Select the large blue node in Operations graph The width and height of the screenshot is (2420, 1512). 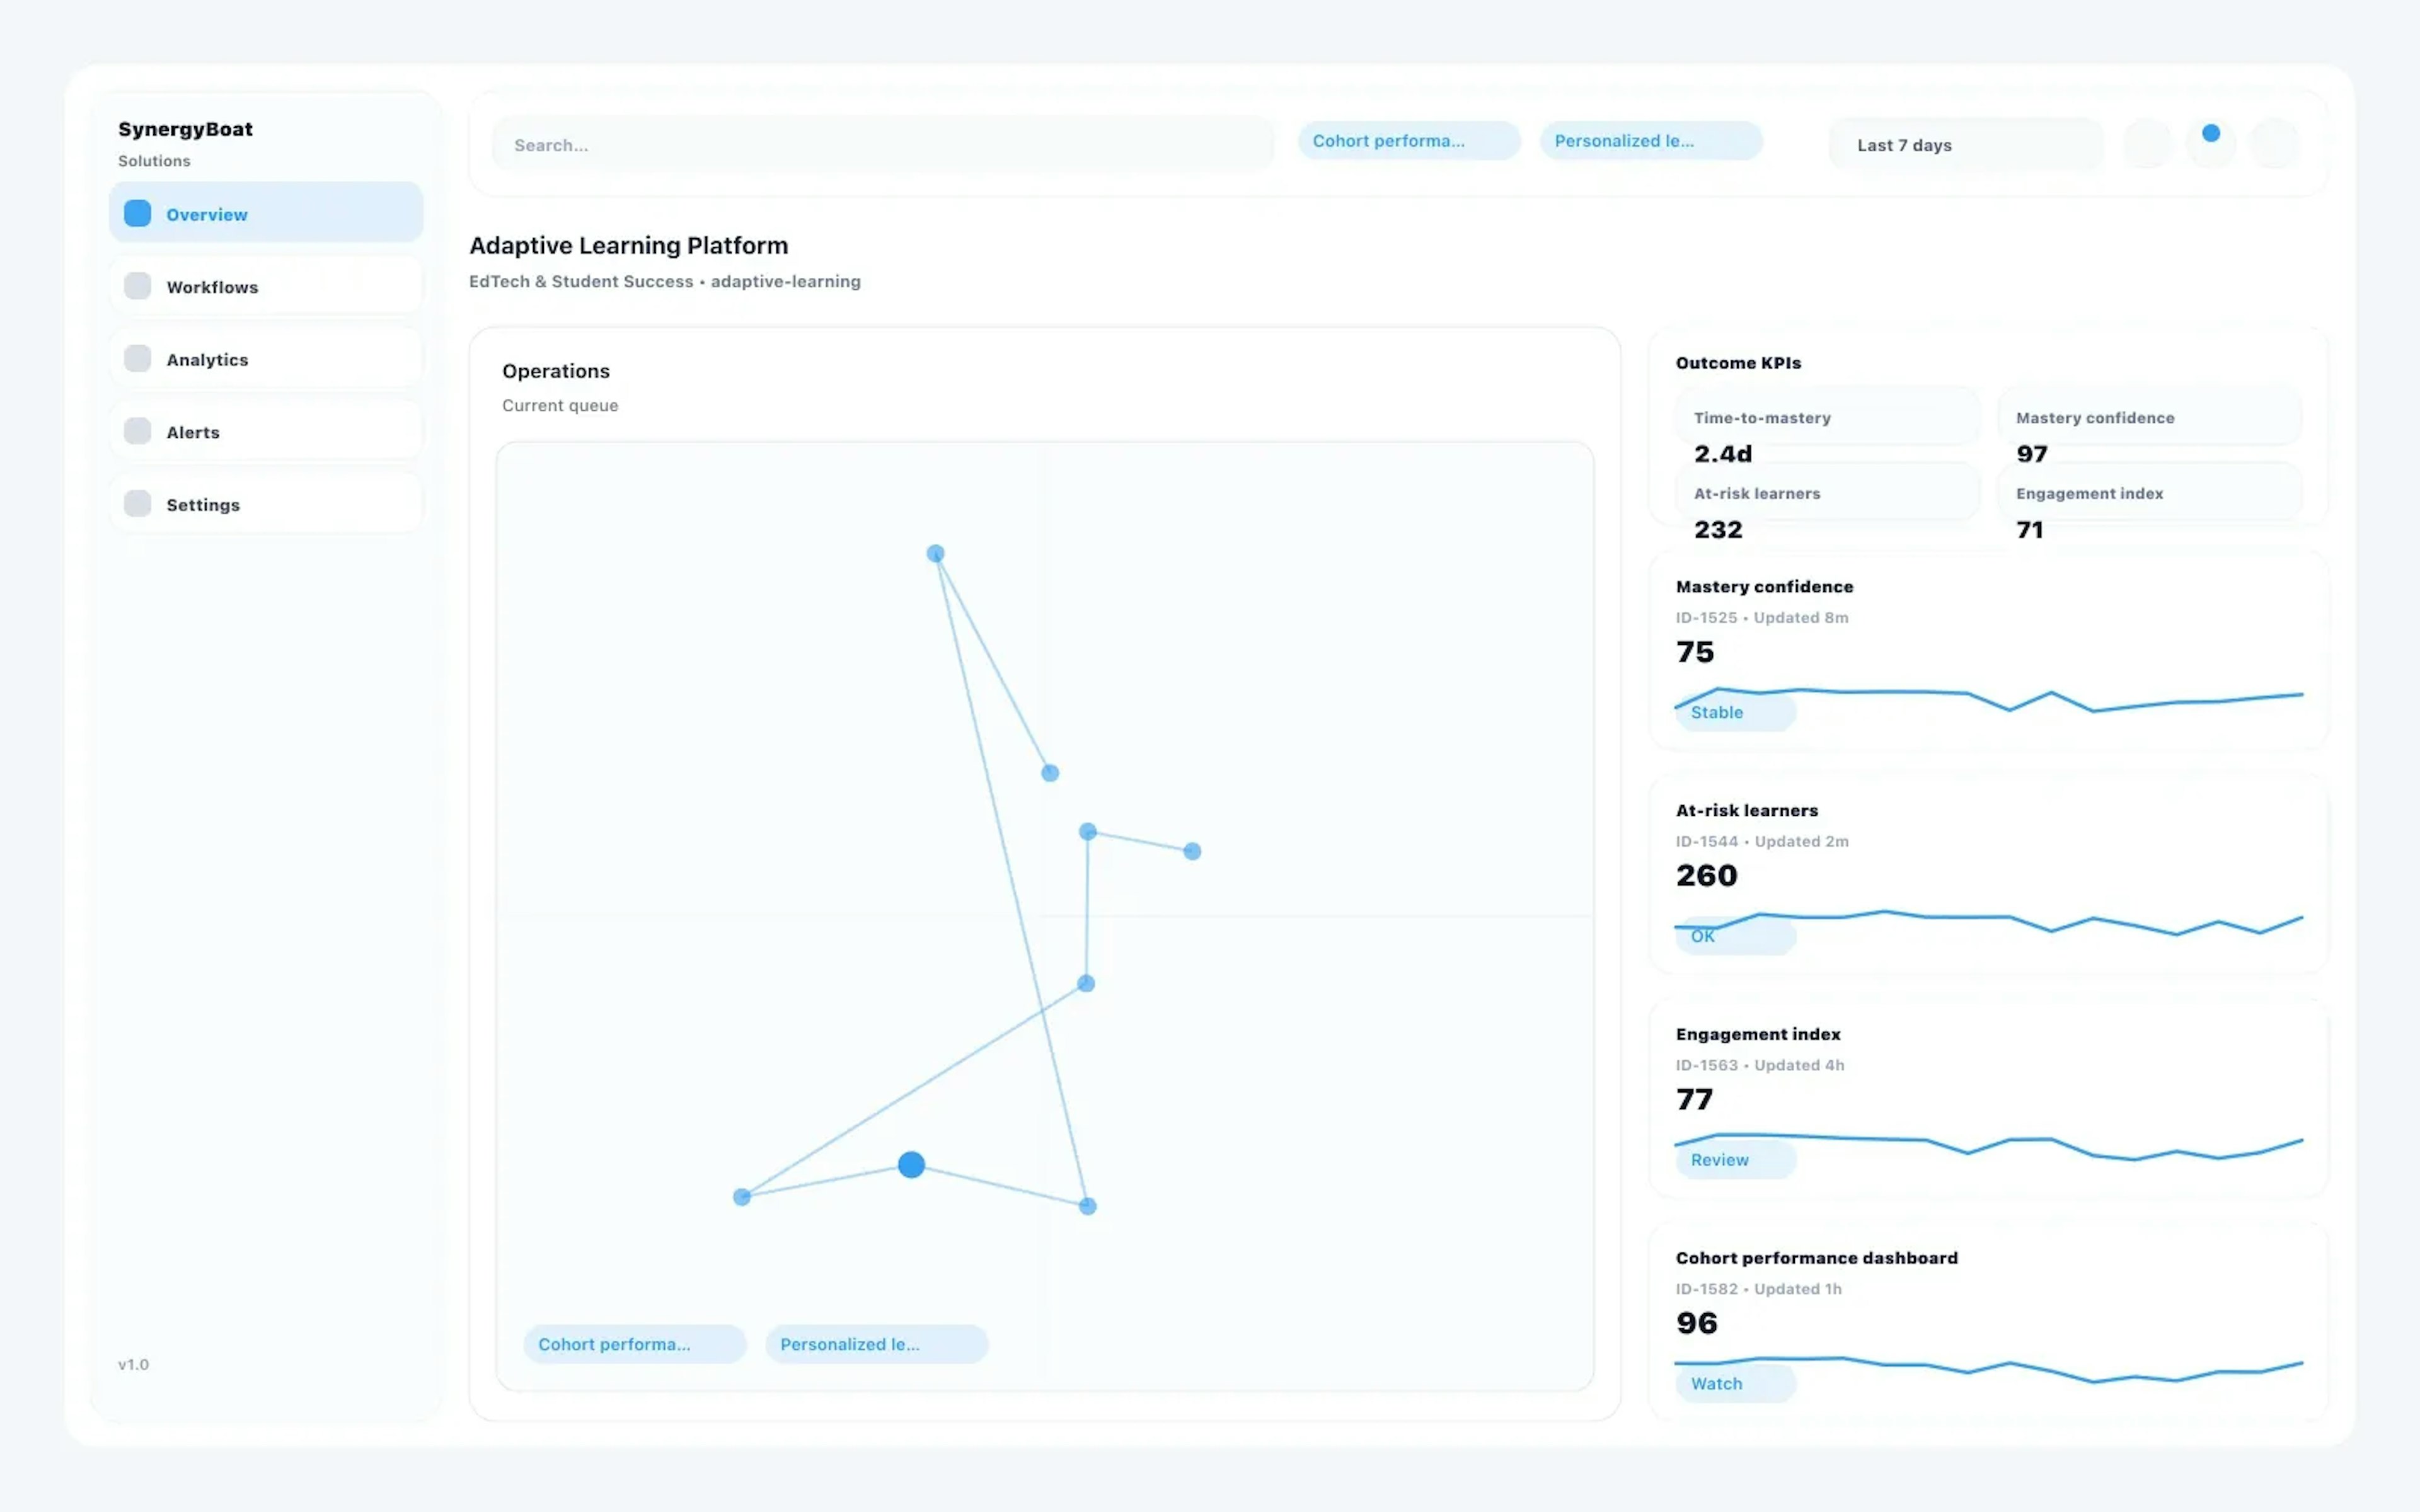click(x=911, y=1164)
